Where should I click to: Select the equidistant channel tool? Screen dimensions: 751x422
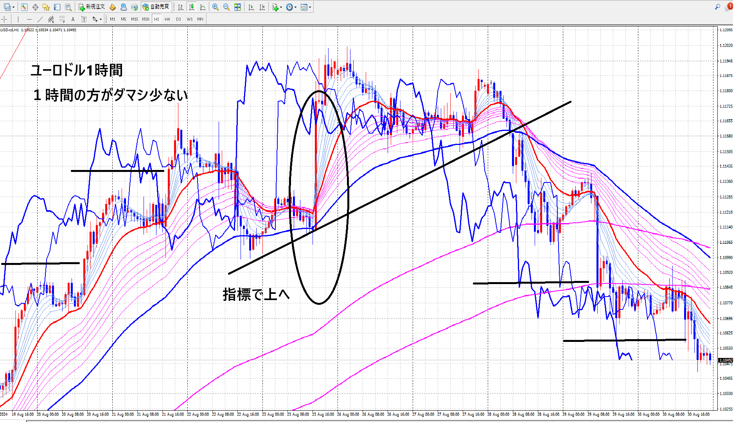click(x=51, y=19)
